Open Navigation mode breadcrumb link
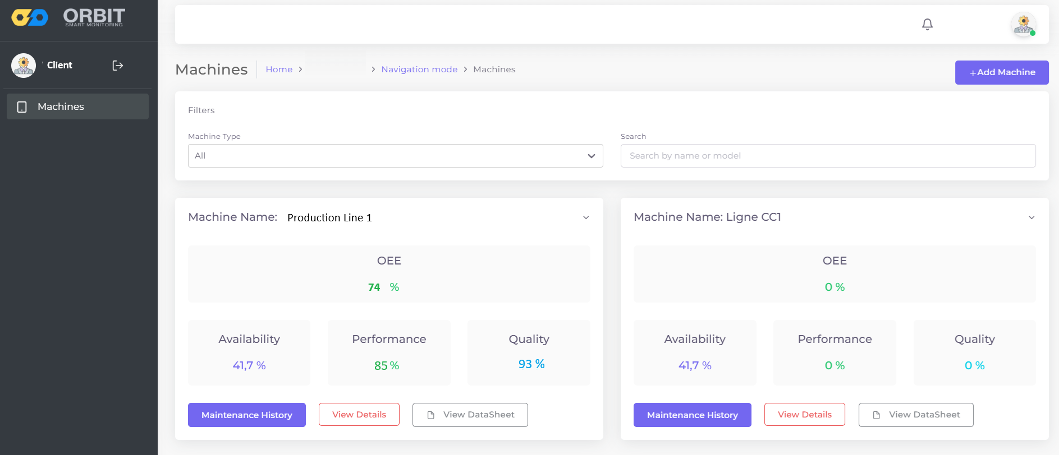The width and height of the screenshot is (1059, 455). pos(419,69)
